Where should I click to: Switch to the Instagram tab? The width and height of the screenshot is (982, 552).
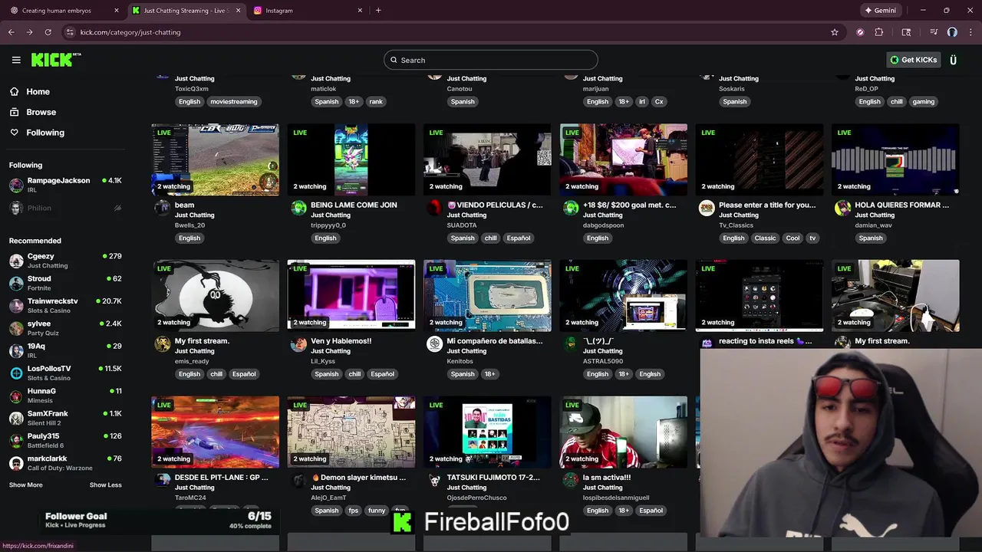click(x=307, y=11)
